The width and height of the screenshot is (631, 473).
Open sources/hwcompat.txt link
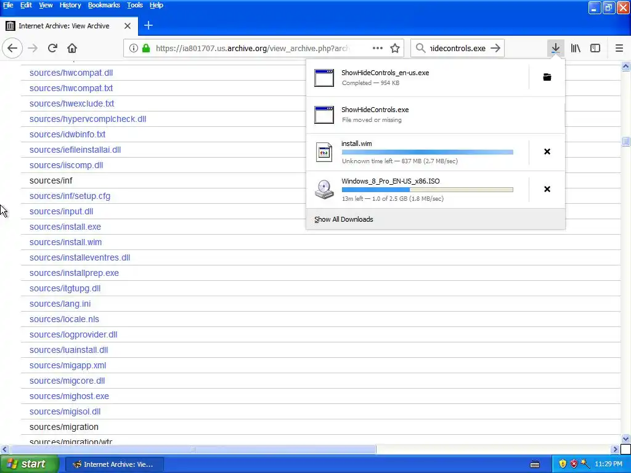(71, 88)
